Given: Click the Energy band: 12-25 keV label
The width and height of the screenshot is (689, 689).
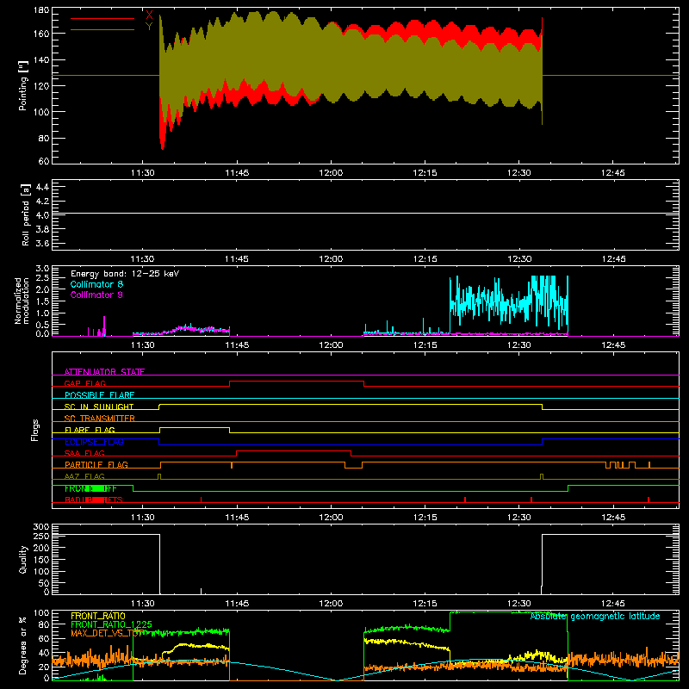Looking at the screenshot, I should pyautogui.click(x=125, y=274).
